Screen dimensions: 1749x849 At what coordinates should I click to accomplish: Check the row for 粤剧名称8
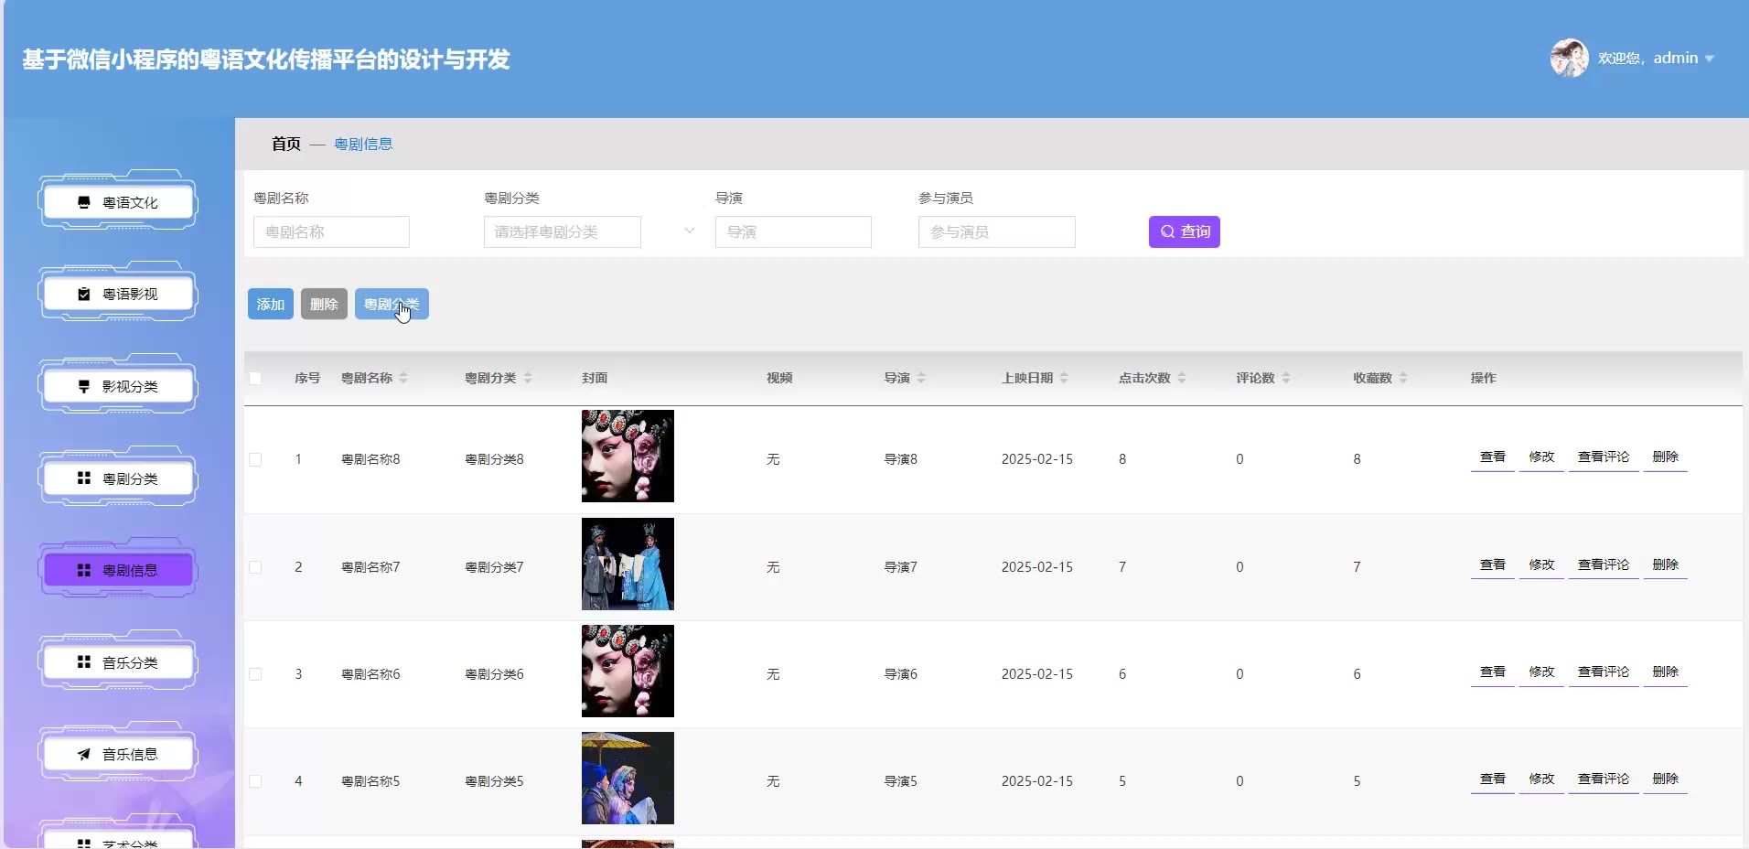tap(255, 459)
